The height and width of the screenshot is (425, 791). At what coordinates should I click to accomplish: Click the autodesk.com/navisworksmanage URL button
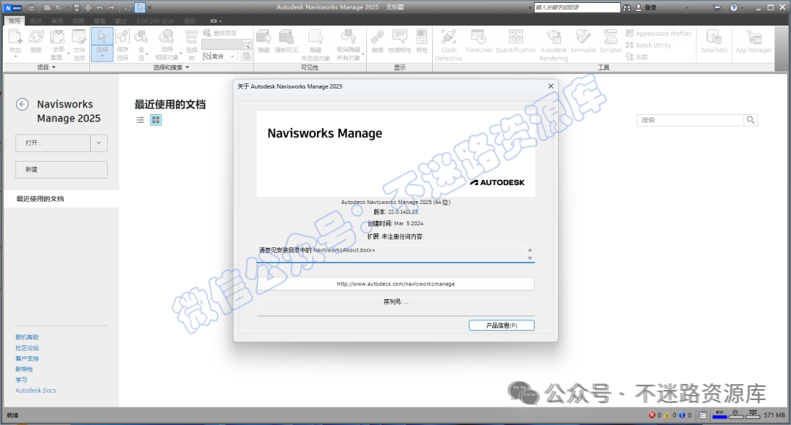click(x=395, y=284)
